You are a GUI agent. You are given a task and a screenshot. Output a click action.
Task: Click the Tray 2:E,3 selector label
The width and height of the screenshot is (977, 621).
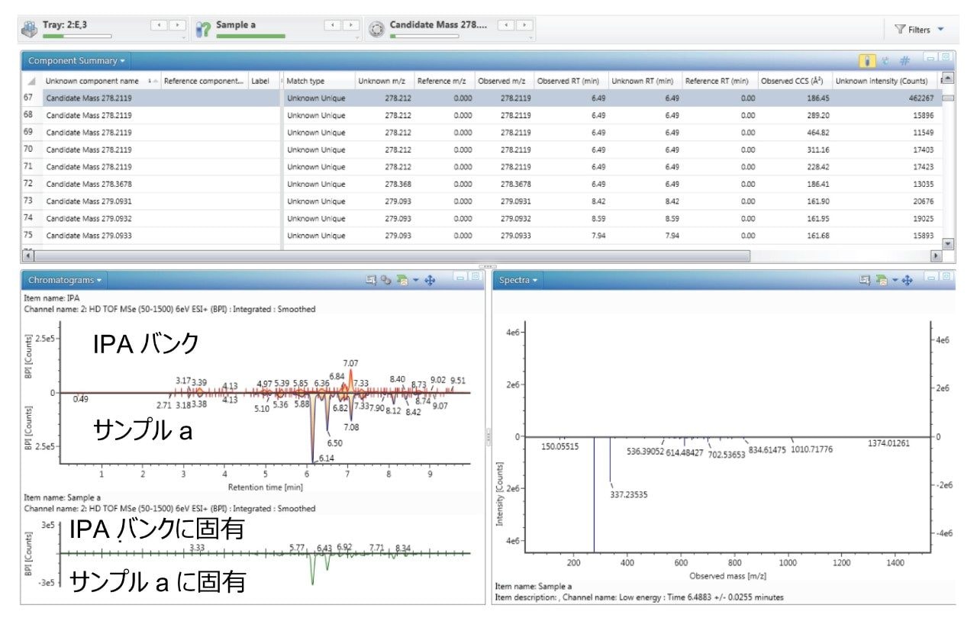65,24
